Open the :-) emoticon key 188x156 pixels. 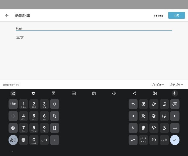pos(13,116)
